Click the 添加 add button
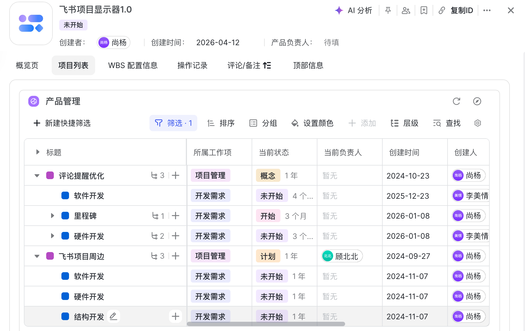 (x=362, y=123)
